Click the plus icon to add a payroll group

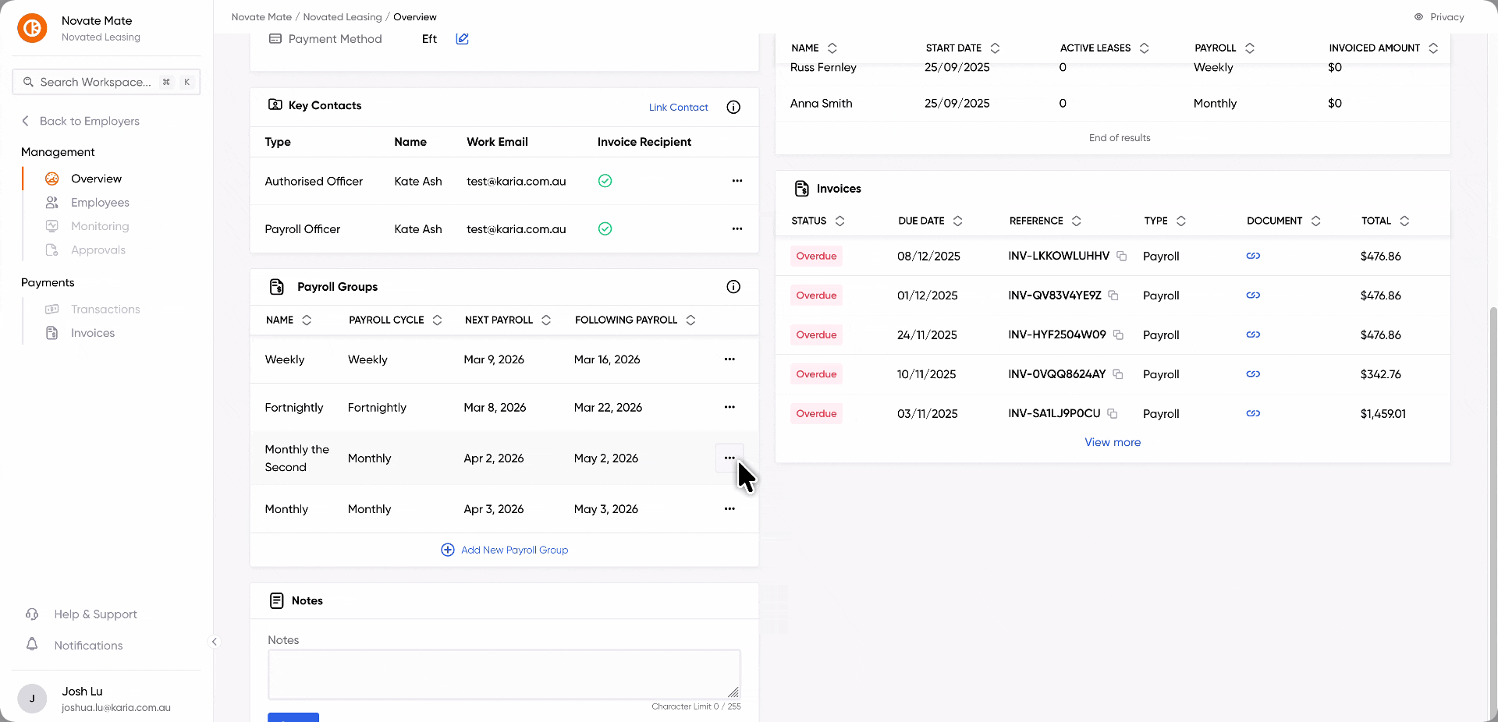click(448, 550)
